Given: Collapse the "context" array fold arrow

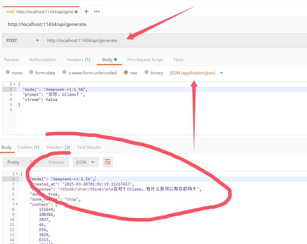Looking at the screenshot, I should tap(17, 204).
